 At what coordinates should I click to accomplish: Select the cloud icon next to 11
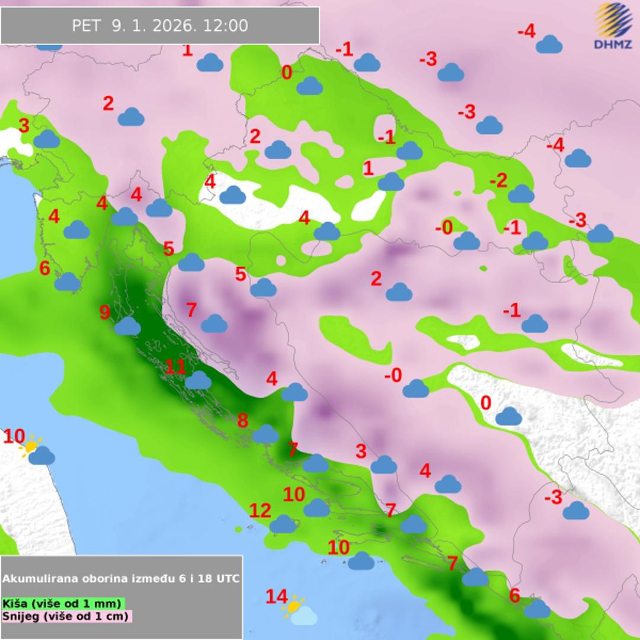pyautogui.click(x=198, y=380)
